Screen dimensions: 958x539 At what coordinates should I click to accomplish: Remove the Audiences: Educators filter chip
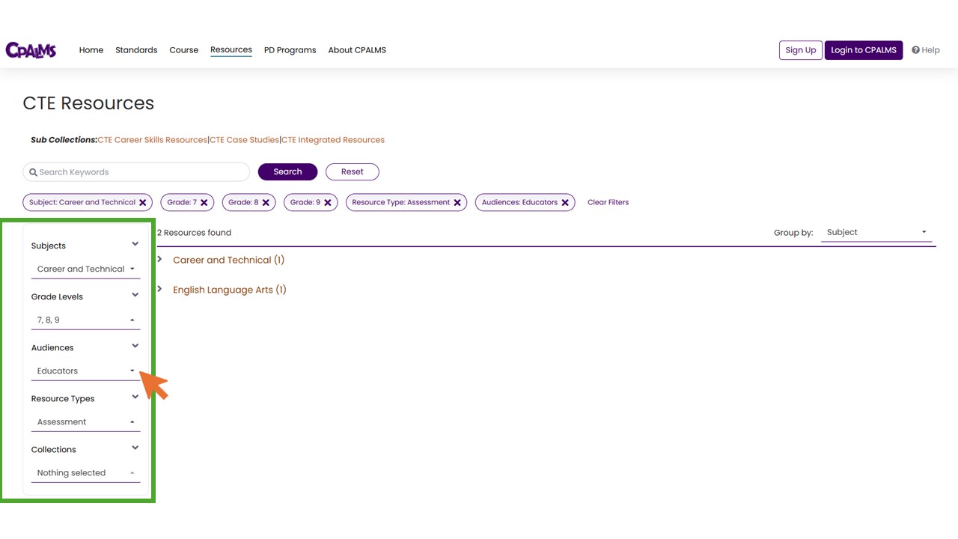pos(565,202)
